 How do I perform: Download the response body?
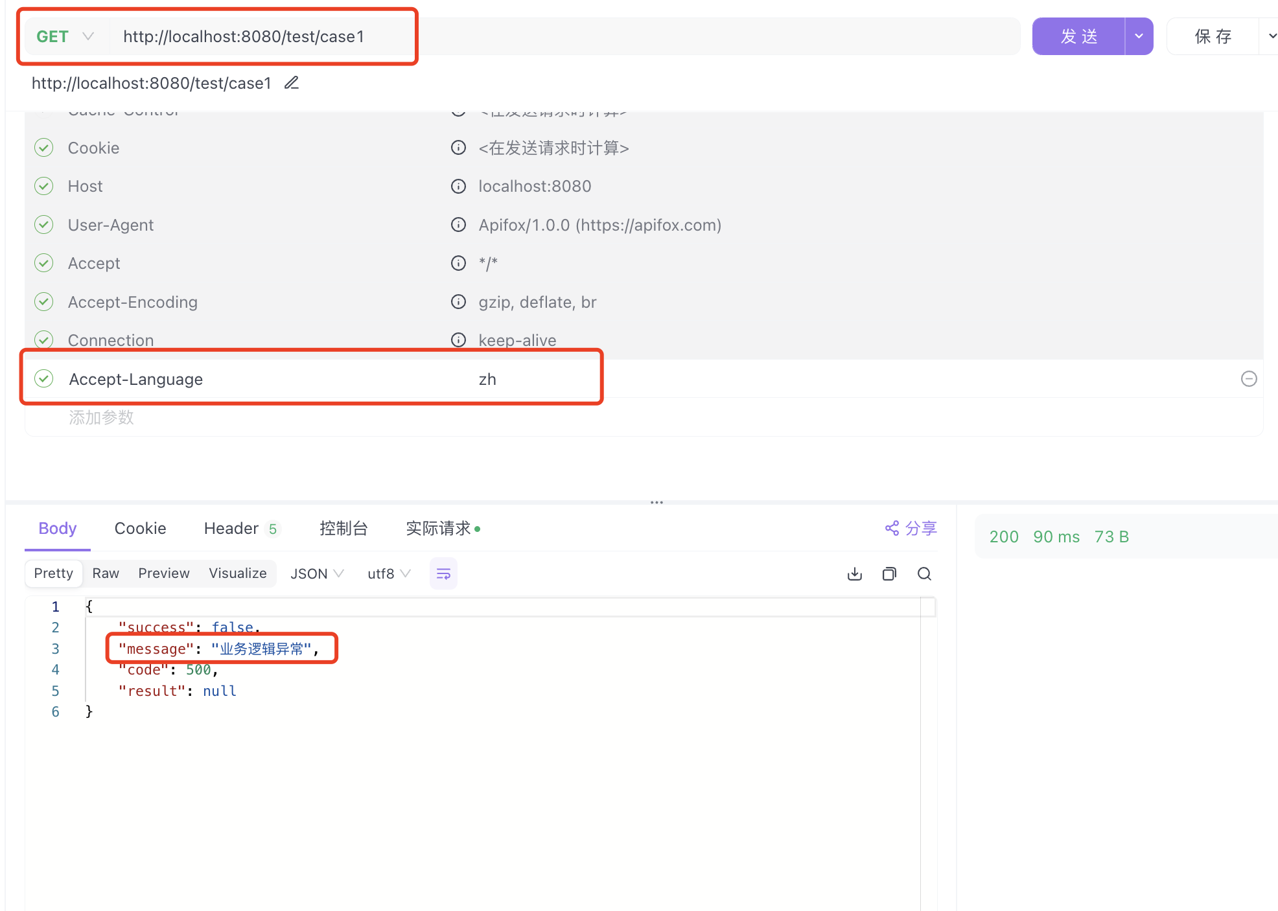pos(854,573)
